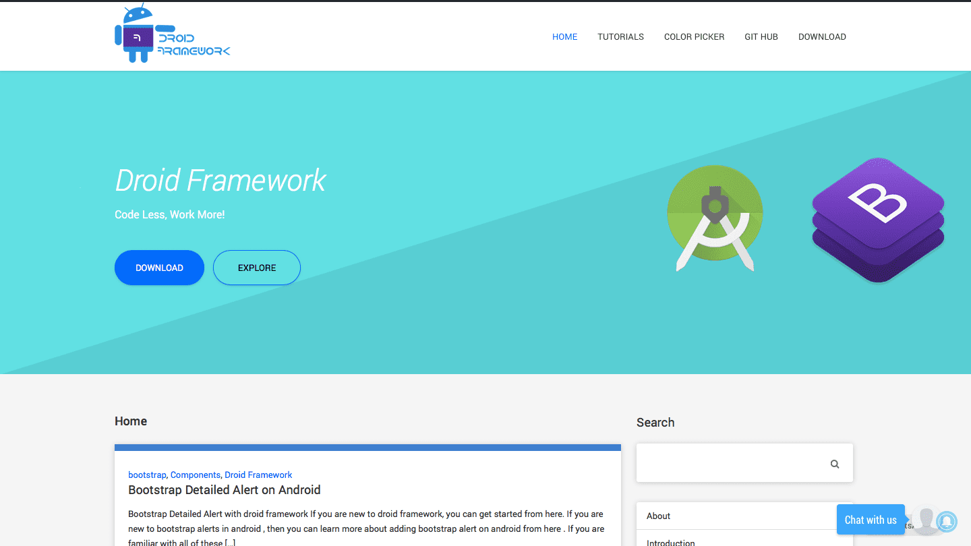Open the Chat with us widget
971x546 pixels.
[x=871, y=520]
